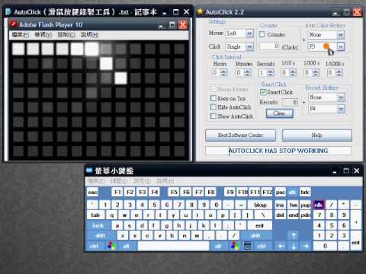
Task: Click the F5 key on on-screen keyboard
Action: point(174,193)
